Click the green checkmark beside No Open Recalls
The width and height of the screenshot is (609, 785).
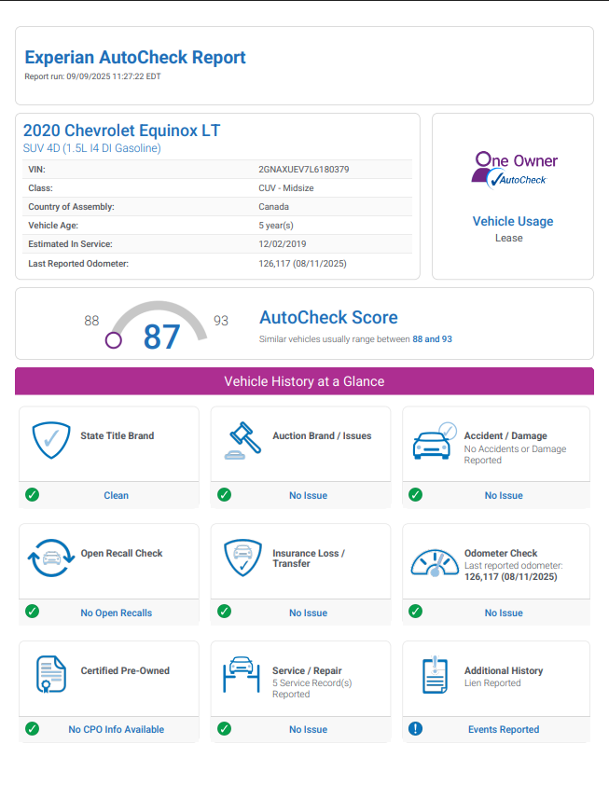pyautogui.click(x=32, y=612)
